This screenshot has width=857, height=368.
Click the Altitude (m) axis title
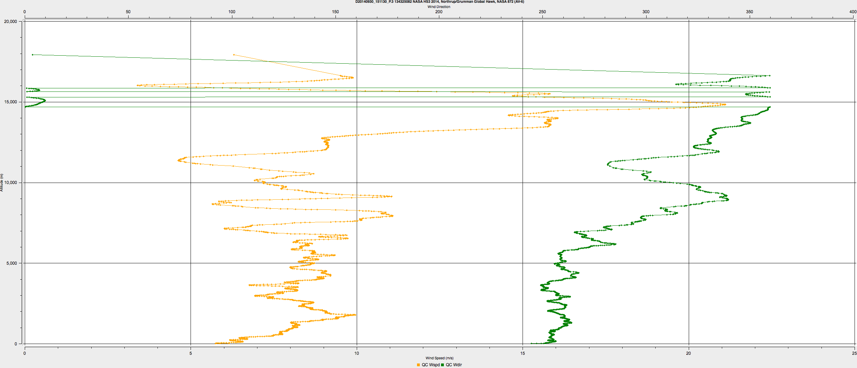click(x=2, y=183)
